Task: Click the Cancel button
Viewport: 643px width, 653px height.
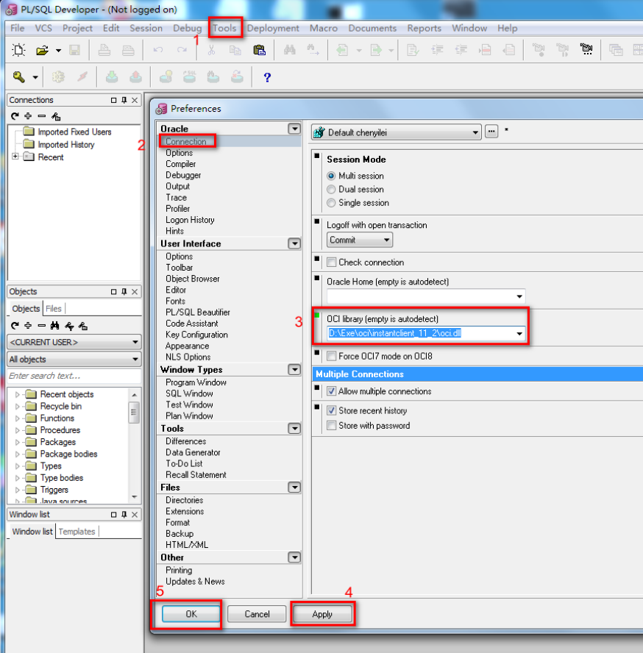Action: (x=257, y=614)
